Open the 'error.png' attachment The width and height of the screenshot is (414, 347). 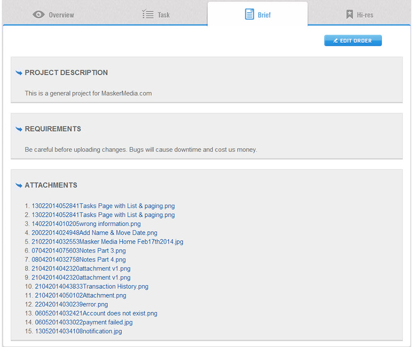[72, 305]
